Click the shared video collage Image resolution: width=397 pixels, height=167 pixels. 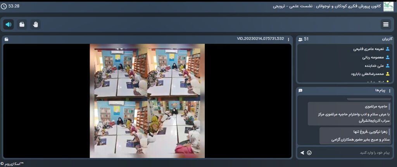[x=147, y=101]
